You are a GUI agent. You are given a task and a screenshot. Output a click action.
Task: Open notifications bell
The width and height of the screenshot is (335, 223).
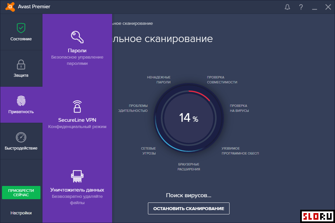coord(287,7)
